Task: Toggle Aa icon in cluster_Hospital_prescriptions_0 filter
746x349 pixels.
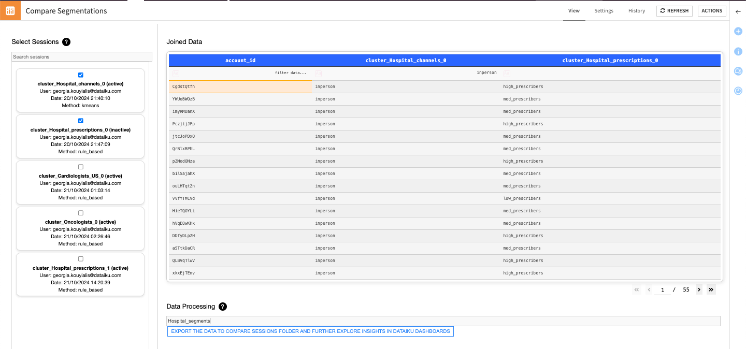Action: pyautogui.click(x=507, y=74)
